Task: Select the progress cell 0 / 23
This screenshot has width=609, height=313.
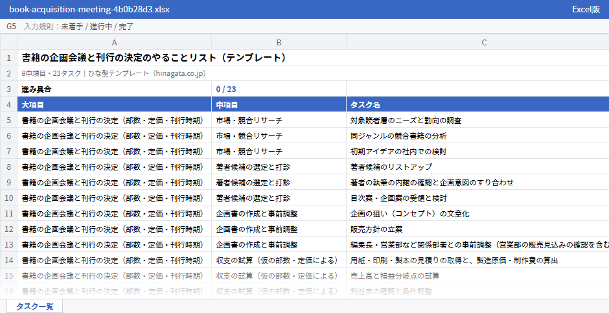Action: (x=279, y=89)
